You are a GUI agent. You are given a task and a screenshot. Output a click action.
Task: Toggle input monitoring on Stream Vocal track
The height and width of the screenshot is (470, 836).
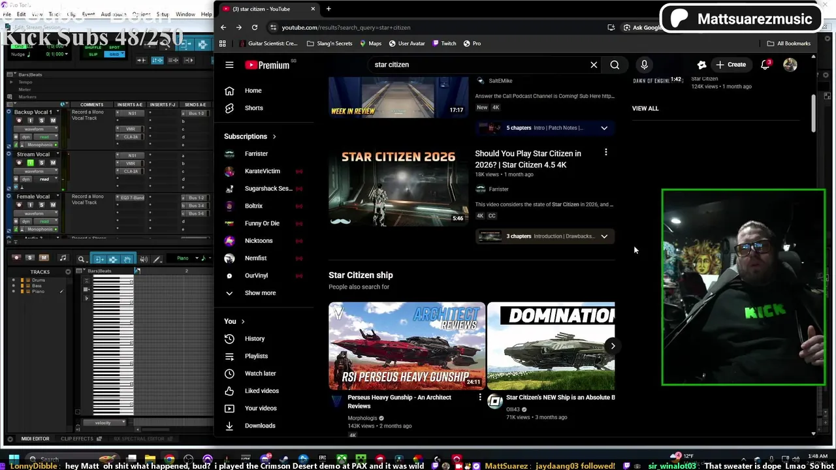point(30,163)
